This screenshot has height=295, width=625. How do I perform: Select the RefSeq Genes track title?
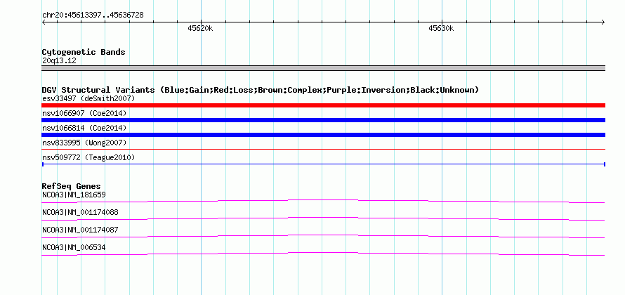pos(71,186)
